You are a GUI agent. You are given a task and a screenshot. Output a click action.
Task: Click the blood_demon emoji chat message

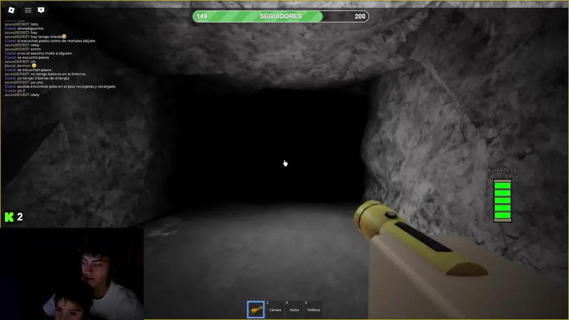pos(20,66)
